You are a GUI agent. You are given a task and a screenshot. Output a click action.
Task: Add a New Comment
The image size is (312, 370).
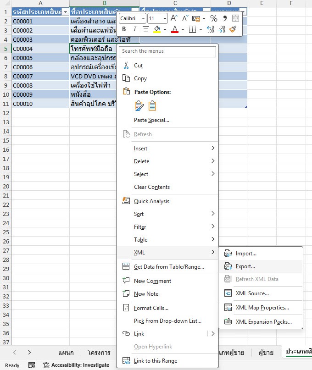pyautogui.click(x=167, y=281)
